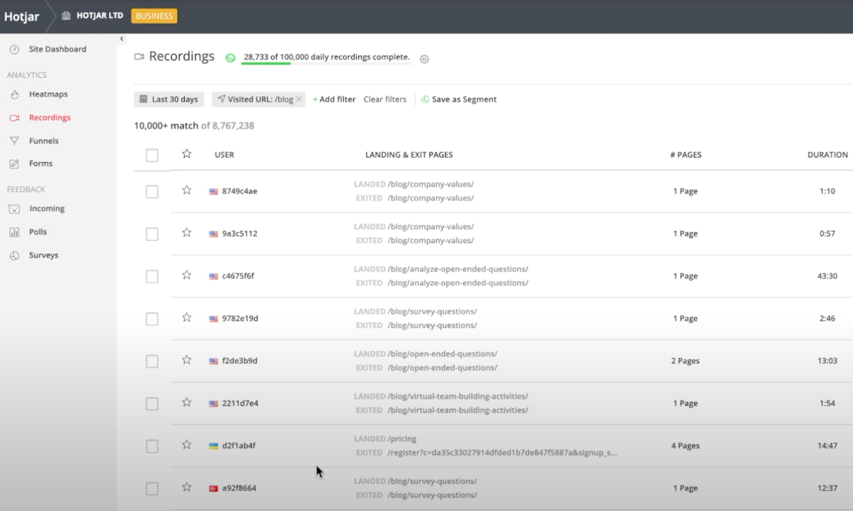Viewport: 853px width, 511px height.
Task: Click the Heatmaps flame icon in sidebar
Action: click(14, 95)
